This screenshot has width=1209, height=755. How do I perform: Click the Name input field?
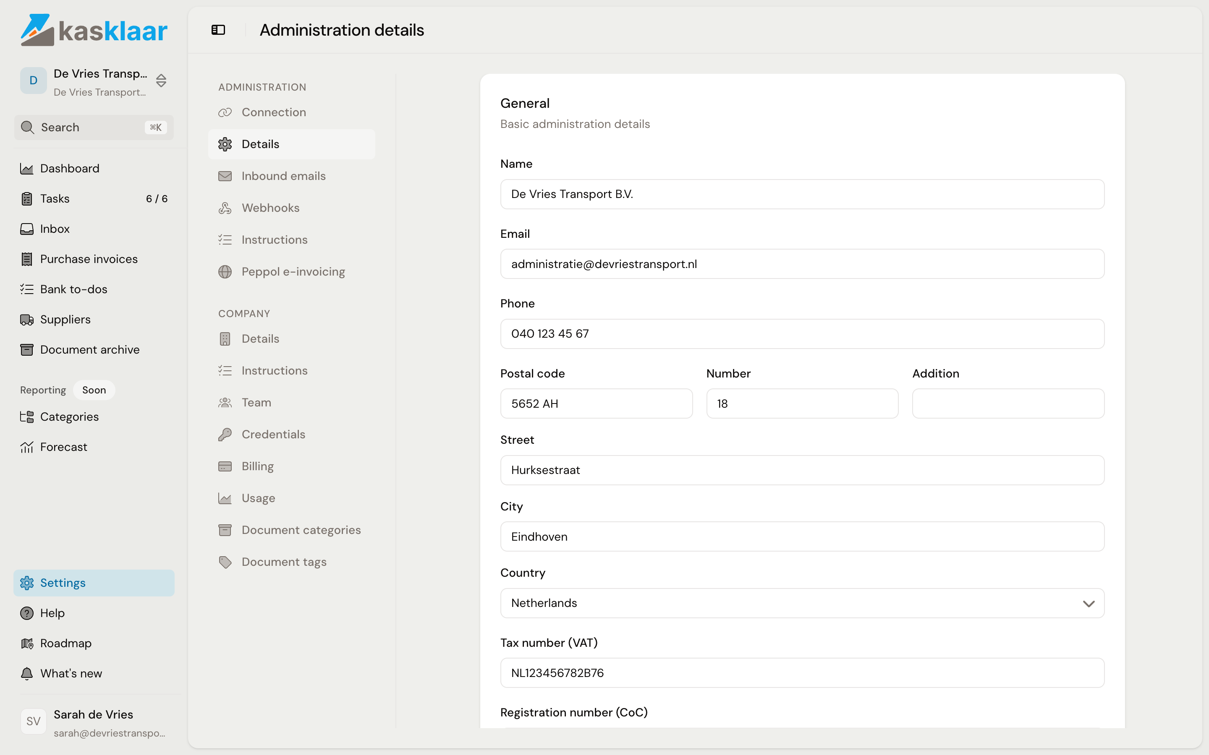pos(802,194)
